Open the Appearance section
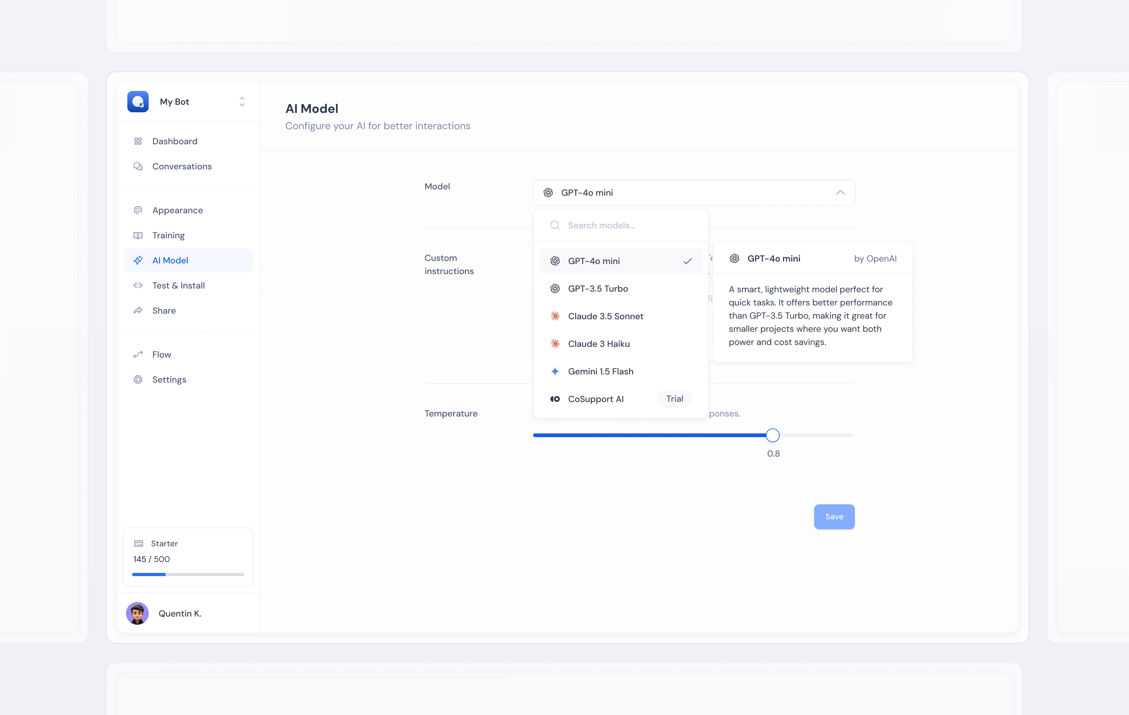This screenshot has width=1129, height=715. click(188, 210)
